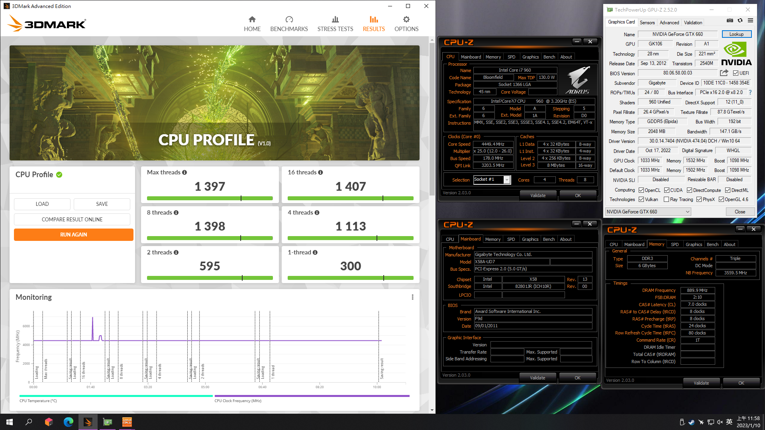Open Graphics tab in CPU-Z Memory window

694,244
